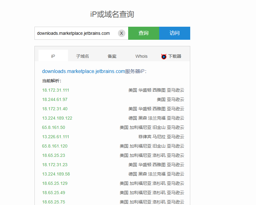Click the iP或域名查询 page heading

tap(112, 14)
